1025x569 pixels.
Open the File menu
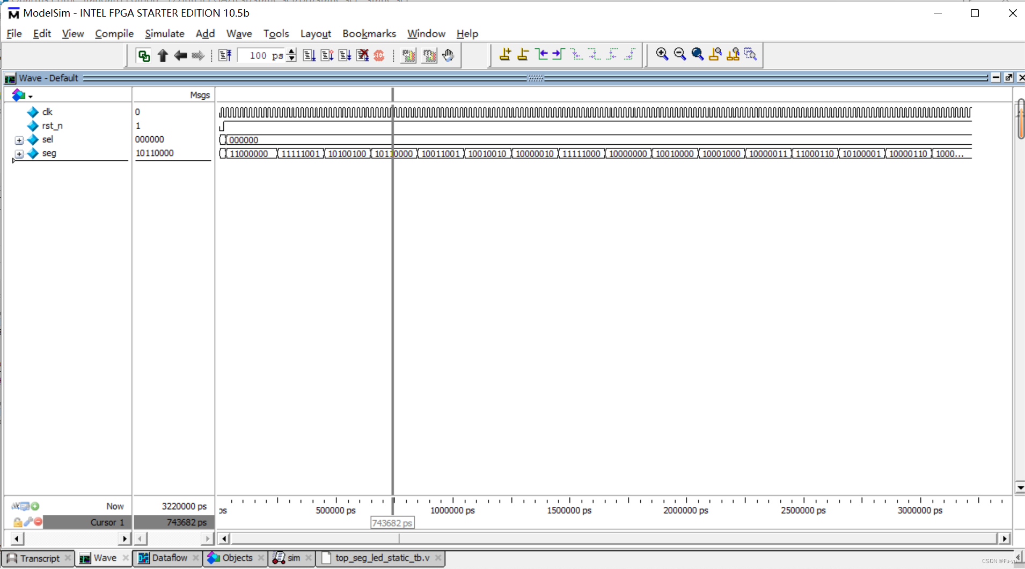14,33
